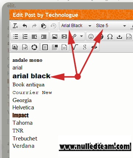
Task: Click the 'Trebuchet' text line
Action: (25, 139)
